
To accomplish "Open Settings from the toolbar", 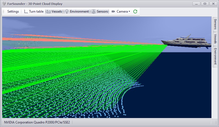I will point(13,11).
